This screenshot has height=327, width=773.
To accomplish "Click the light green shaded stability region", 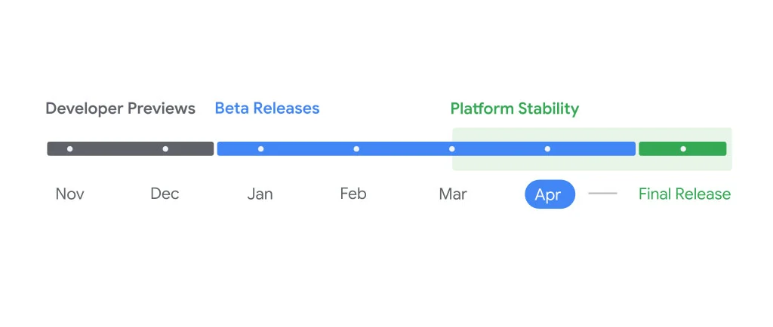I will [589, 164].
